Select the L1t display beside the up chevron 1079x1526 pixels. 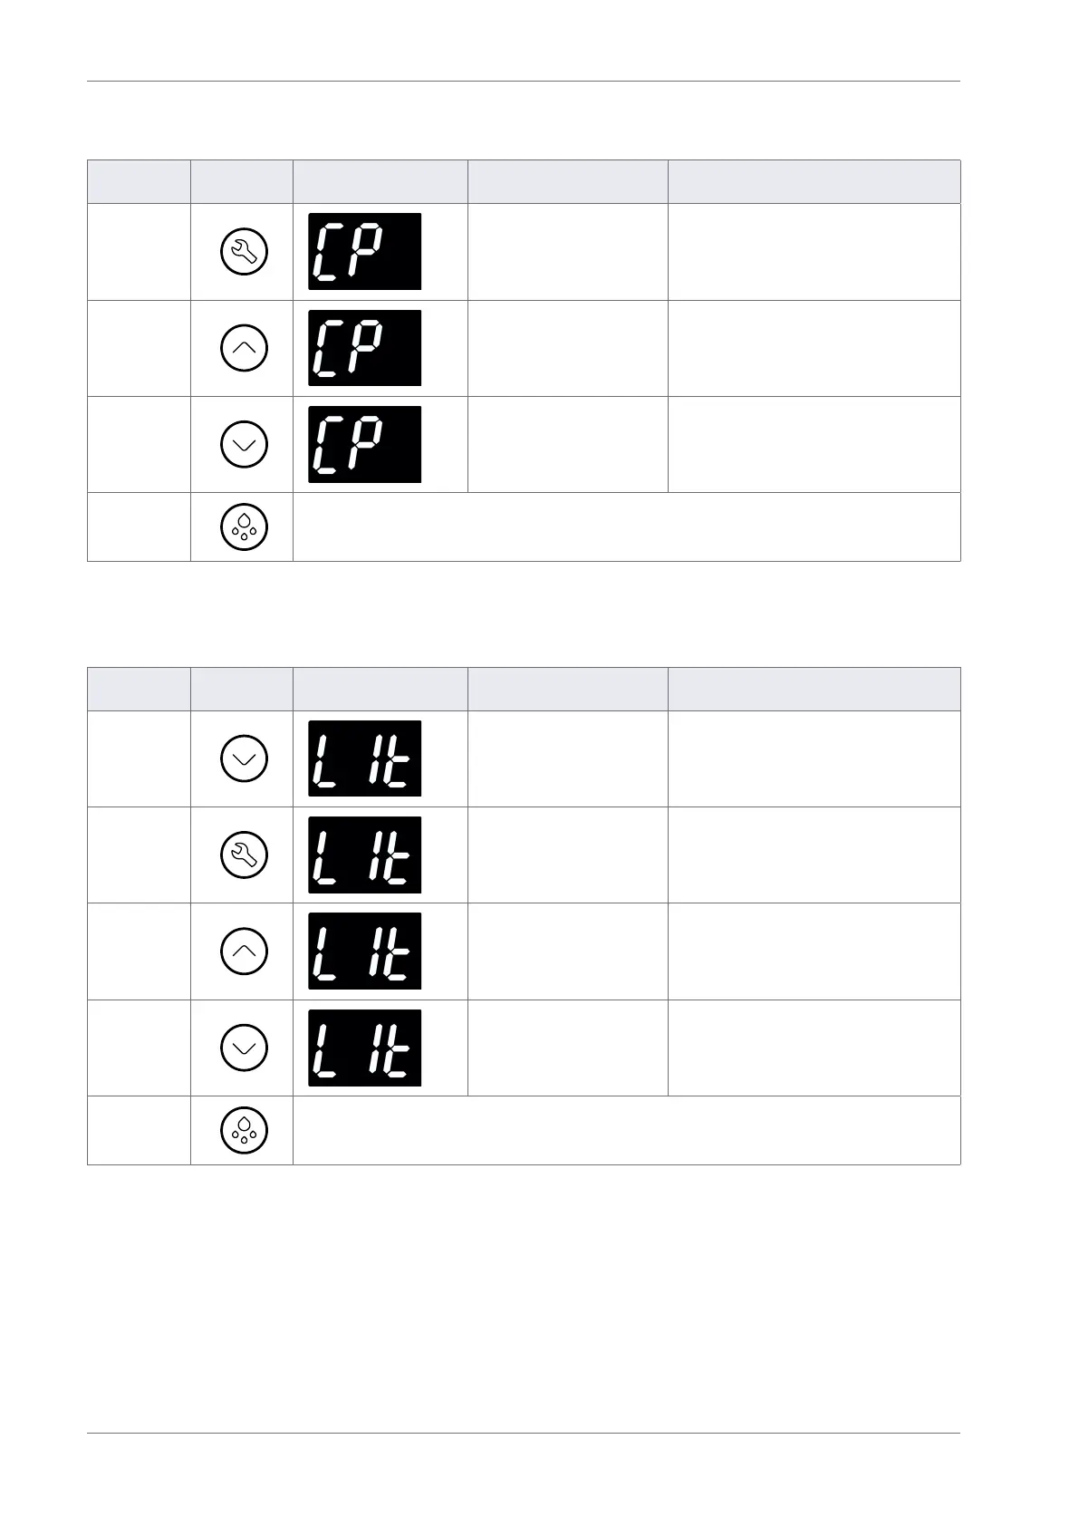pos(364,951)
